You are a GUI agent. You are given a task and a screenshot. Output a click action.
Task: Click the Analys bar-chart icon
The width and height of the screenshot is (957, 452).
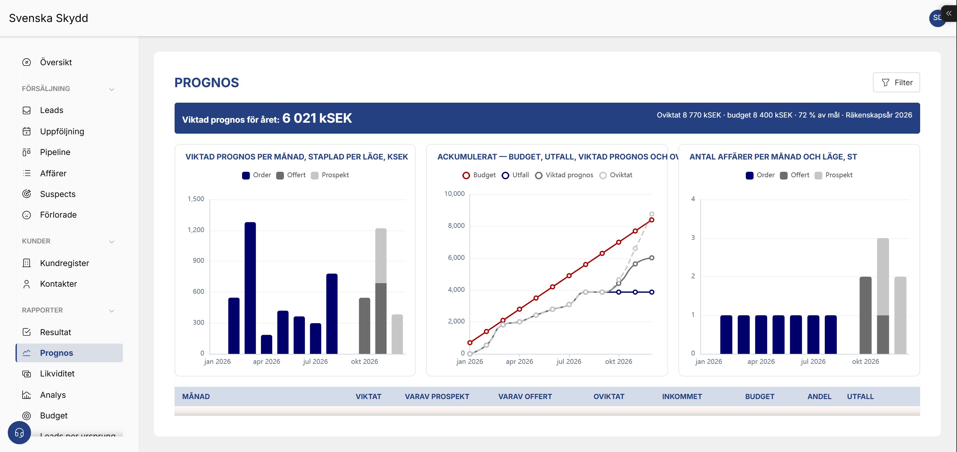coord(27,395)
